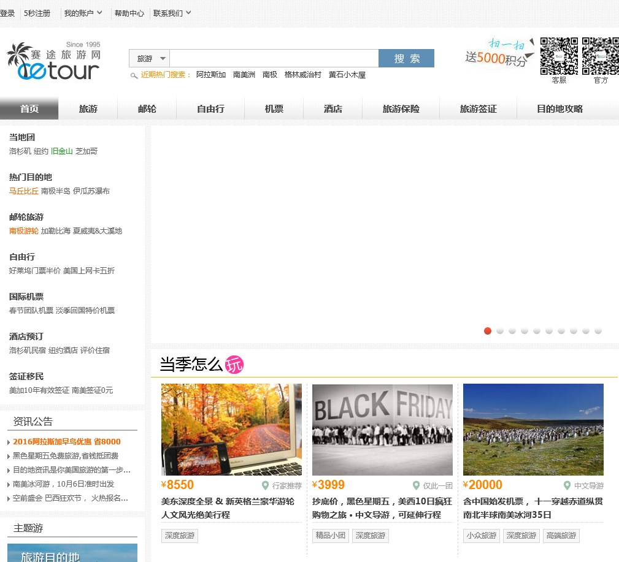Expand the 我的账户 dropdown
The width and height of the screenshot is (619, 562).
[x=83, y=13]
